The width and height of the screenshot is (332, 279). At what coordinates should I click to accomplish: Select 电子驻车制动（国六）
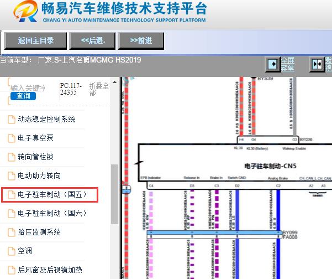click(x=52, y=213)
